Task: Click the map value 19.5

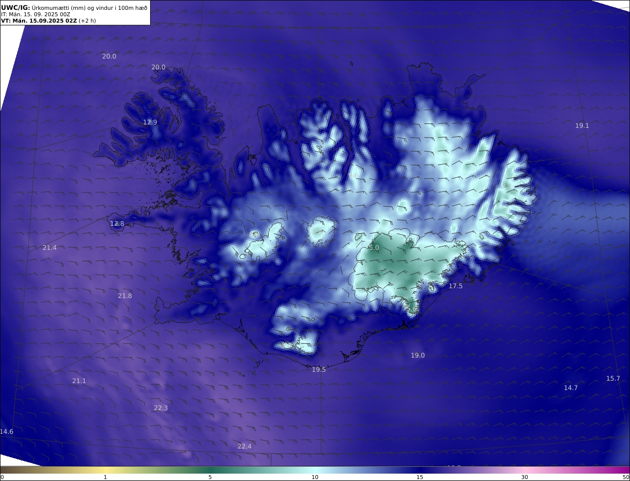Action: pos(318,369)
